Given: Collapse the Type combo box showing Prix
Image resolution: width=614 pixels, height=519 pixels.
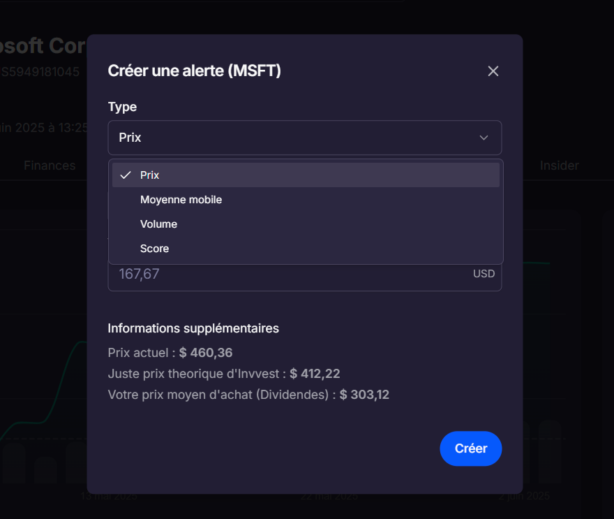Looking at the screenshot, I should [x=304, y=138].
